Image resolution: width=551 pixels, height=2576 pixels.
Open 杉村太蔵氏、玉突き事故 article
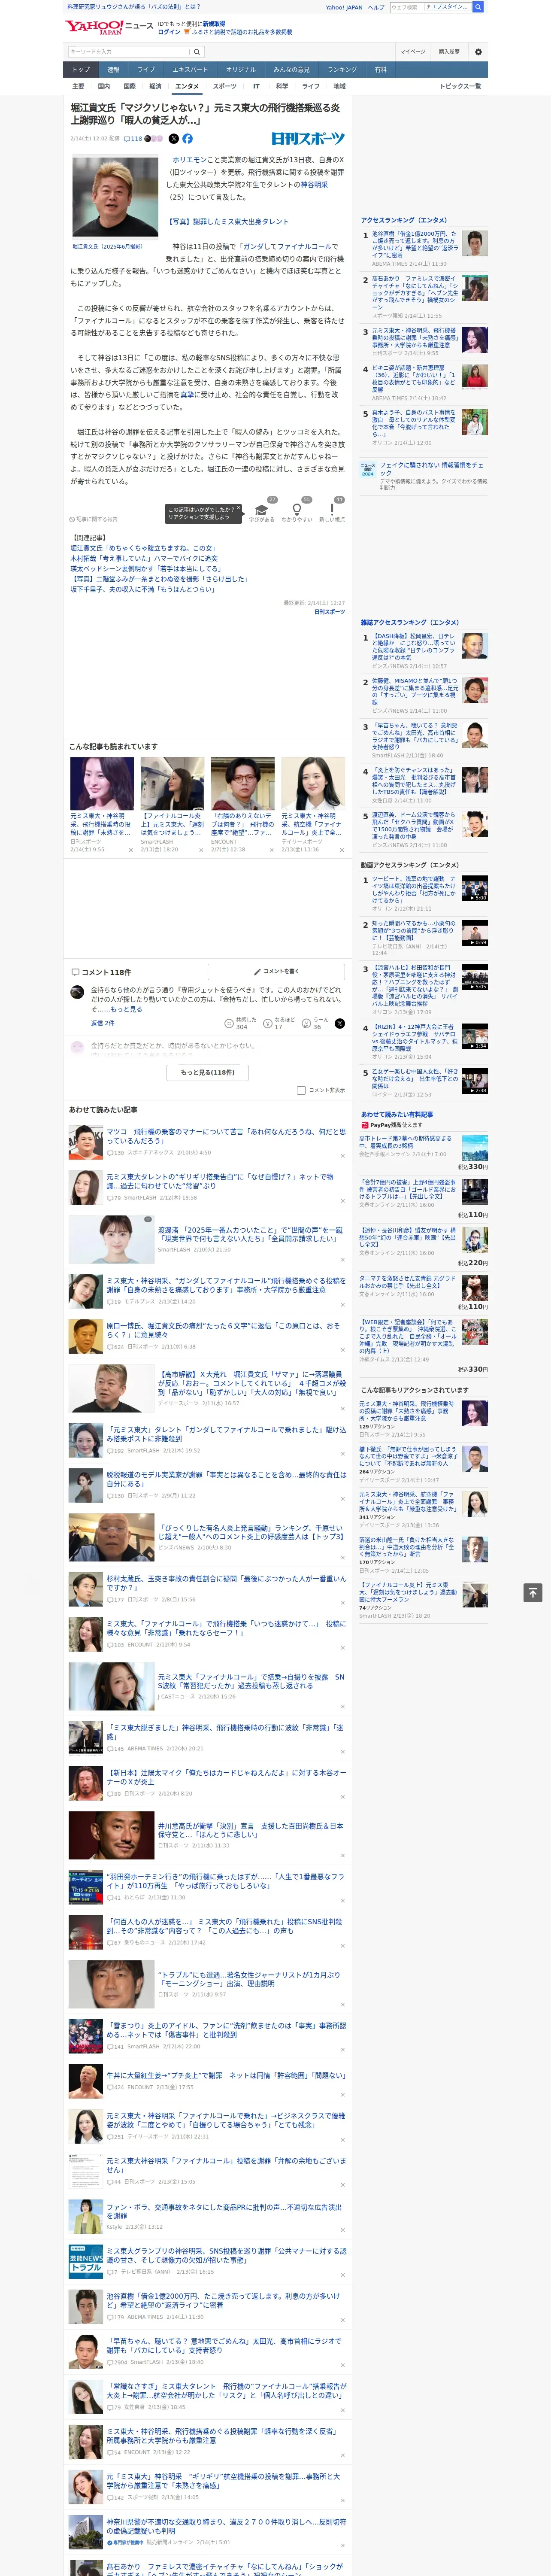click(226, 1583)
